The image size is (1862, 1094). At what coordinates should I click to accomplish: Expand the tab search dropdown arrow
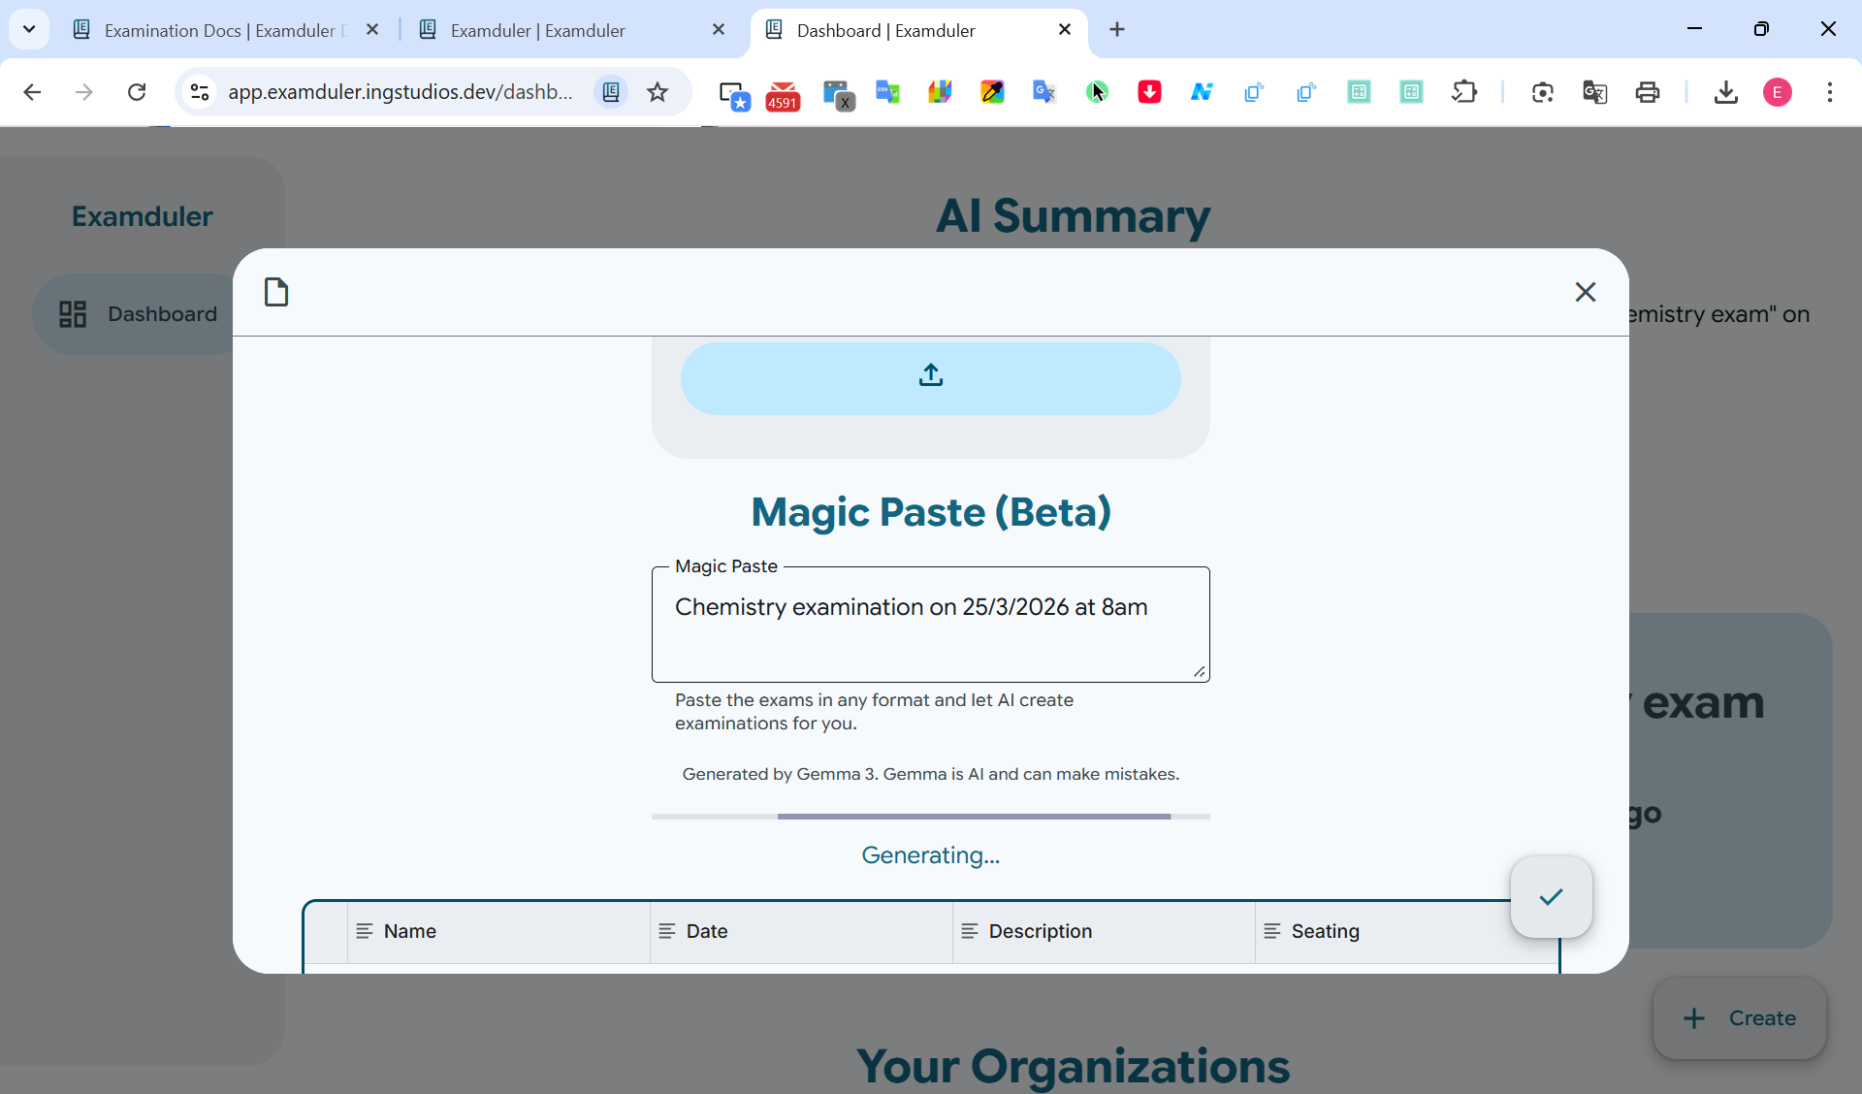coord(28,29)
